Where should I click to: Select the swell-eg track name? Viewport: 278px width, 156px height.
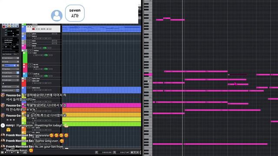click(x=36, y=74)
